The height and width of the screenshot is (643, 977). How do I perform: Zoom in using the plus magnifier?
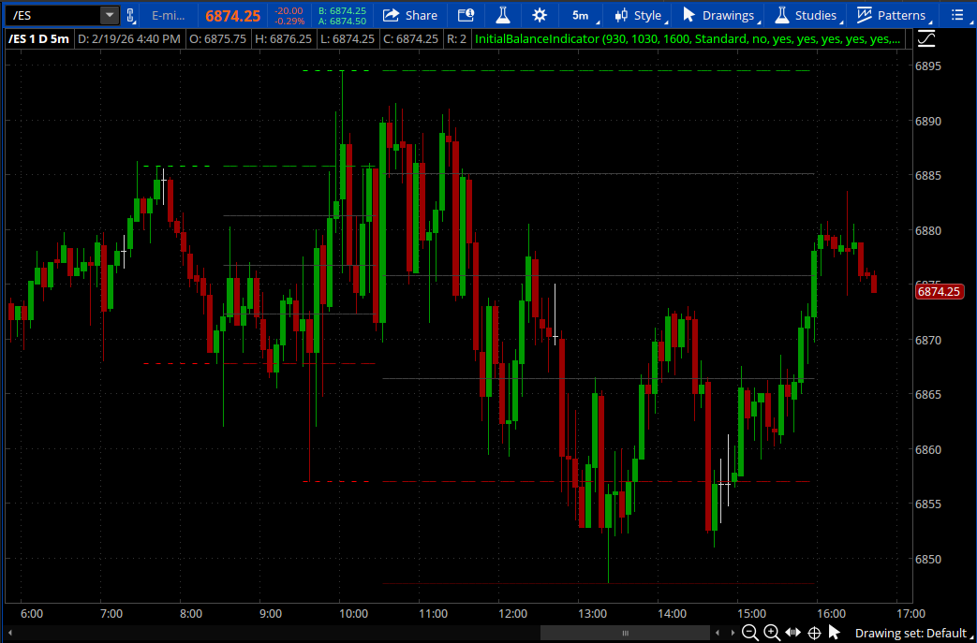[771, 633]
